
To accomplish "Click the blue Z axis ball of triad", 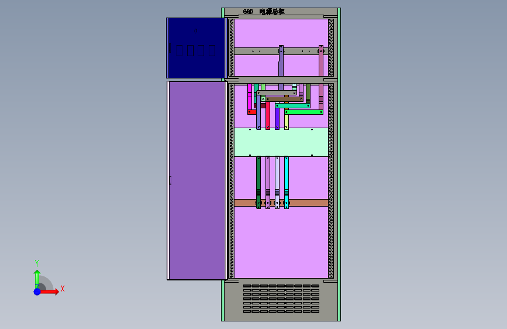I will [37, 292].
